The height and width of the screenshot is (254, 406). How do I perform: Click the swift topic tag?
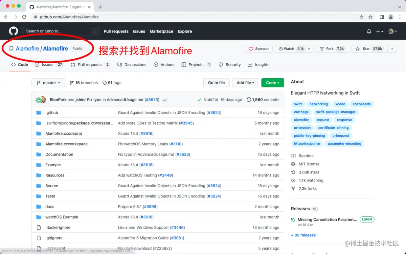click(x=298, y=104)
